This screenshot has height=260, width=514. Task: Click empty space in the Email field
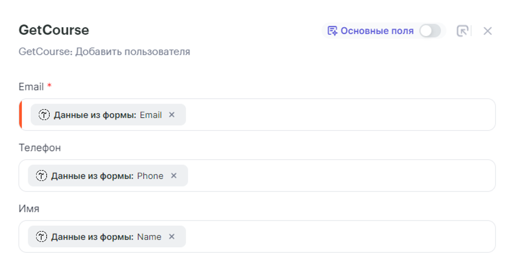(338, 115)
